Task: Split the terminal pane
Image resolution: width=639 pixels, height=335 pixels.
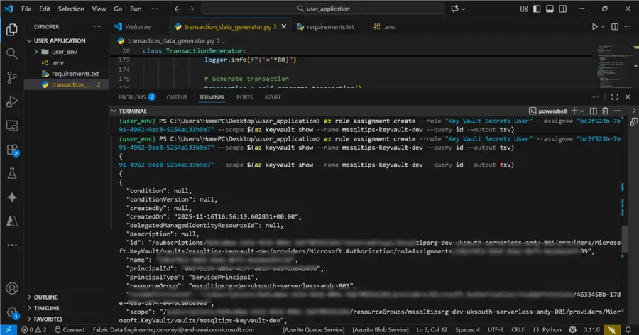Action: [x=594, y=111]
